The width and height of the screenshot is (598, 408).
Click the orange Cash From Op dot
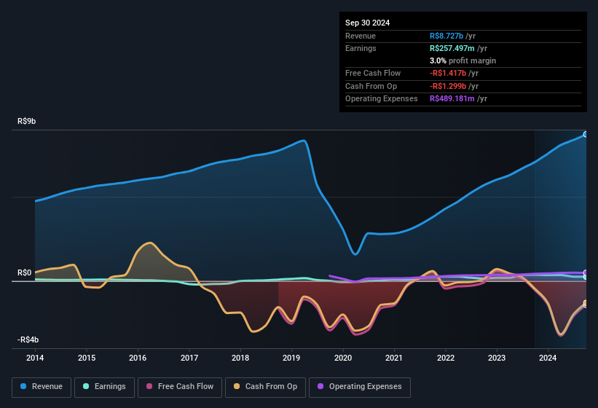(237, 387)
